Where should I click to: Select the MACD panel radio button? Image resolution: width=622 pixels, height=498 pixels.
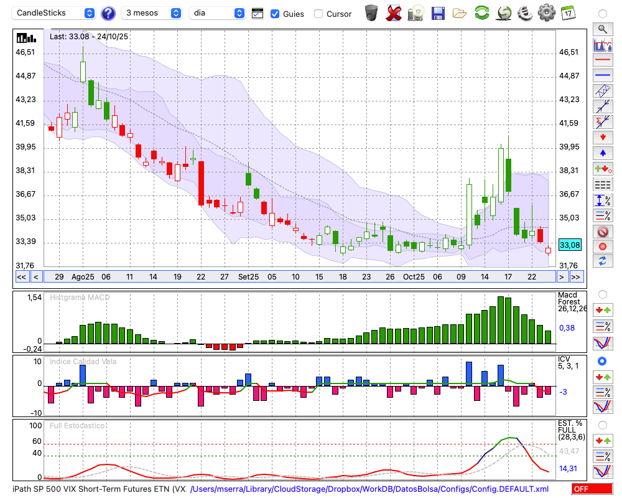pyautogui.click(x=602, y=294)
